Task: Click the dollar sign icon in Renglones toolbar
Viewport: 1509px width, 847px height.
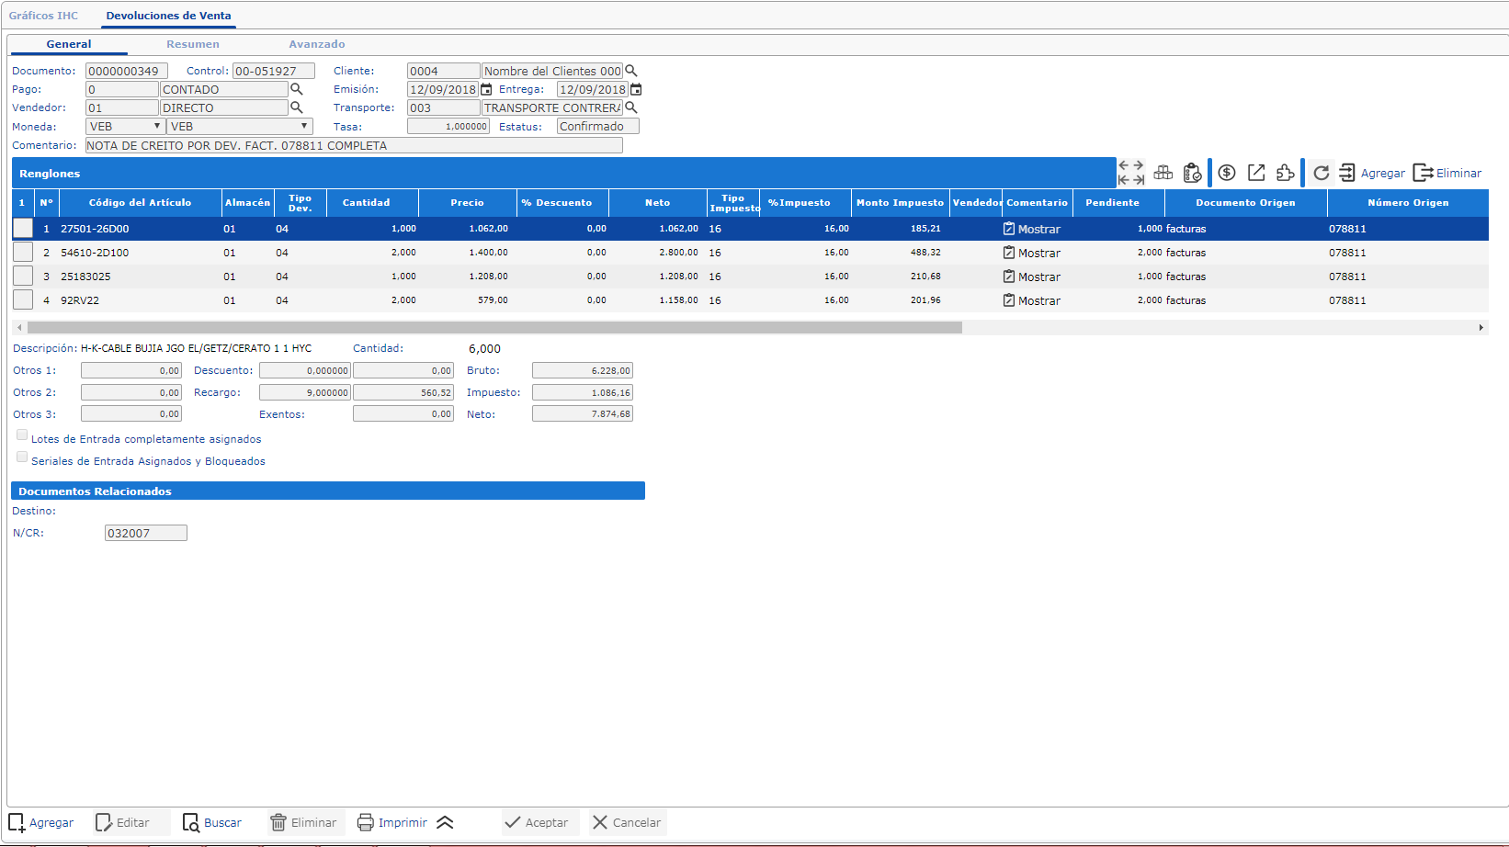Action: click(1227, 173)
